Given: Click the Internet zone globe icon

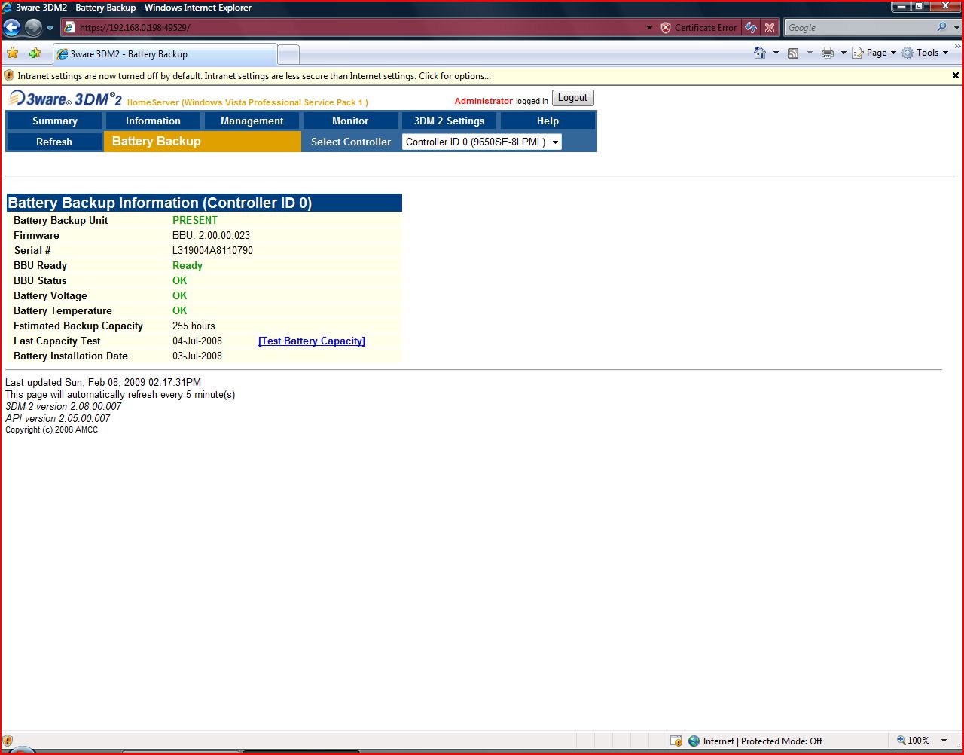Looking at the screenshot, I should coord(694,741).
